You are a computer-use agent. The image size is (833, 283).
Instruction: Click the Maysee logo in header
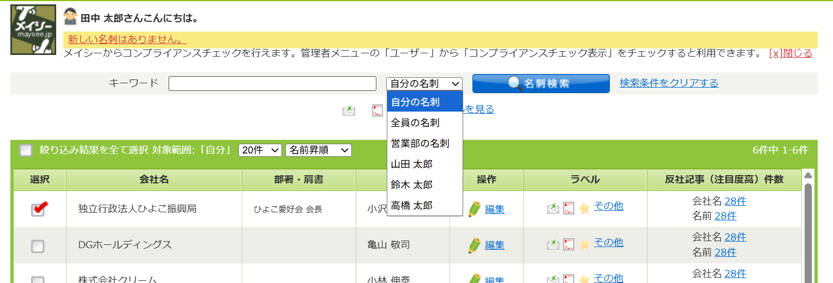(x=33, y=29)
